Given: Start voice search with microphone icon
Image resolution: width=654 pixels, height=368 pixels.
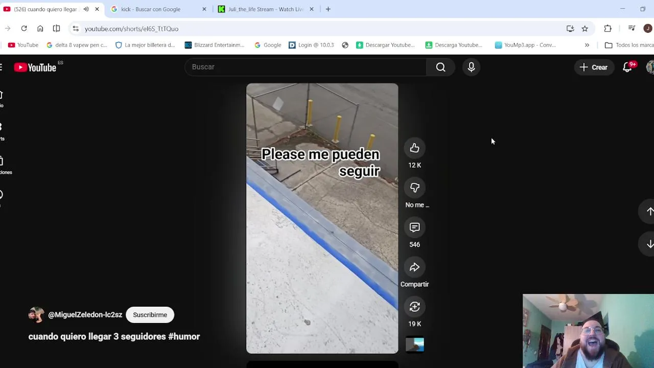Looking at the screenshot, I should tap(471, 67).
